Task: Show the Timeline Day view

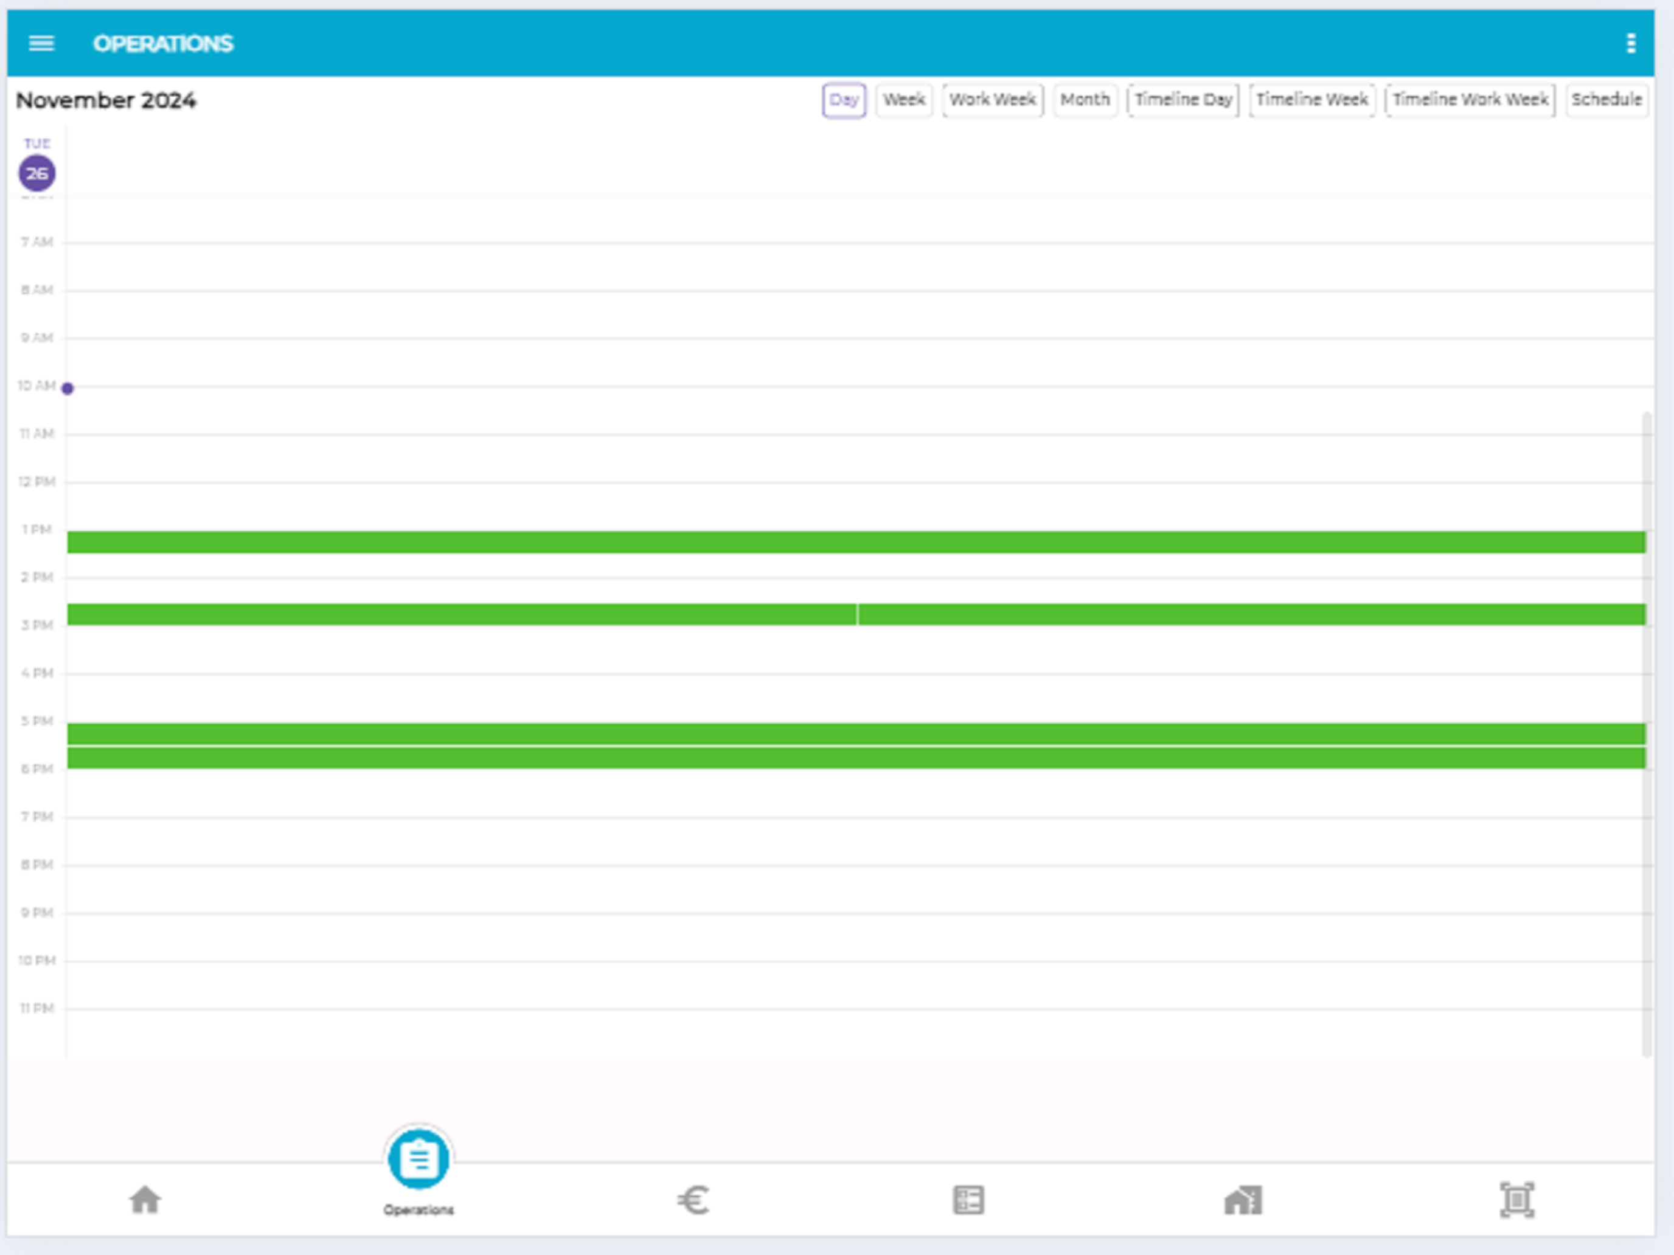Action: click(1184, 100)
